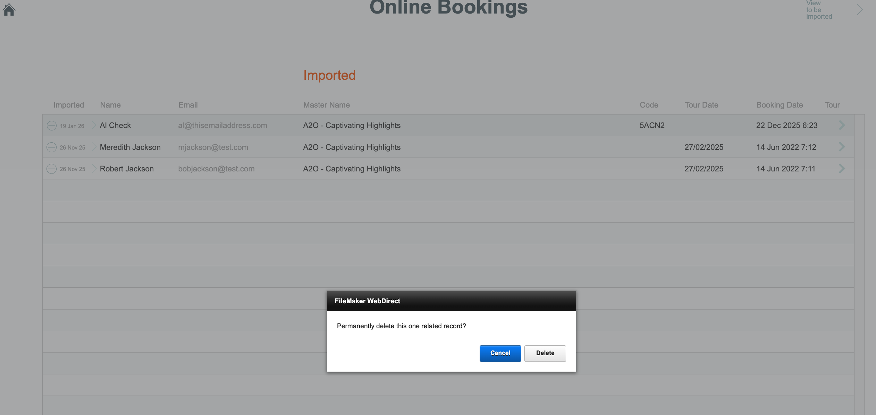Open tour arrow for Al Check booking
Image resolution: width=876 pixels, height=415 pixels.
(x=842, y=125)
